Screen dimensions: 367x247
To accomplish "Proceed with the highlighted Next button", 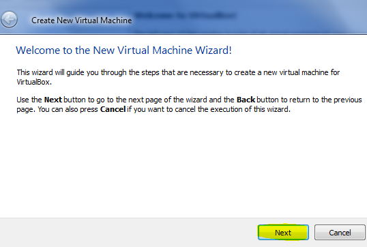I will tap(283, 233).
